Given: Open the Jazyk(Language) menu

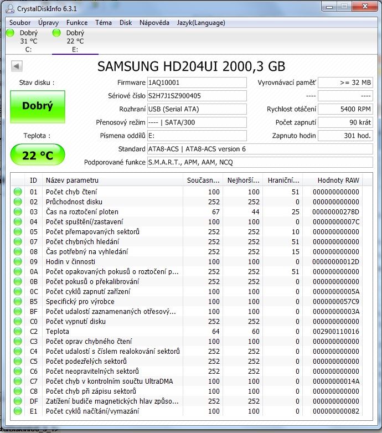Looking at the screenshot, I should pos(201,23).
